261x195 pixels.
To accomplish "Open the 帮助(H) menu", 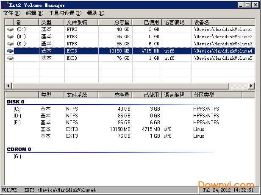I will (96, 13).
